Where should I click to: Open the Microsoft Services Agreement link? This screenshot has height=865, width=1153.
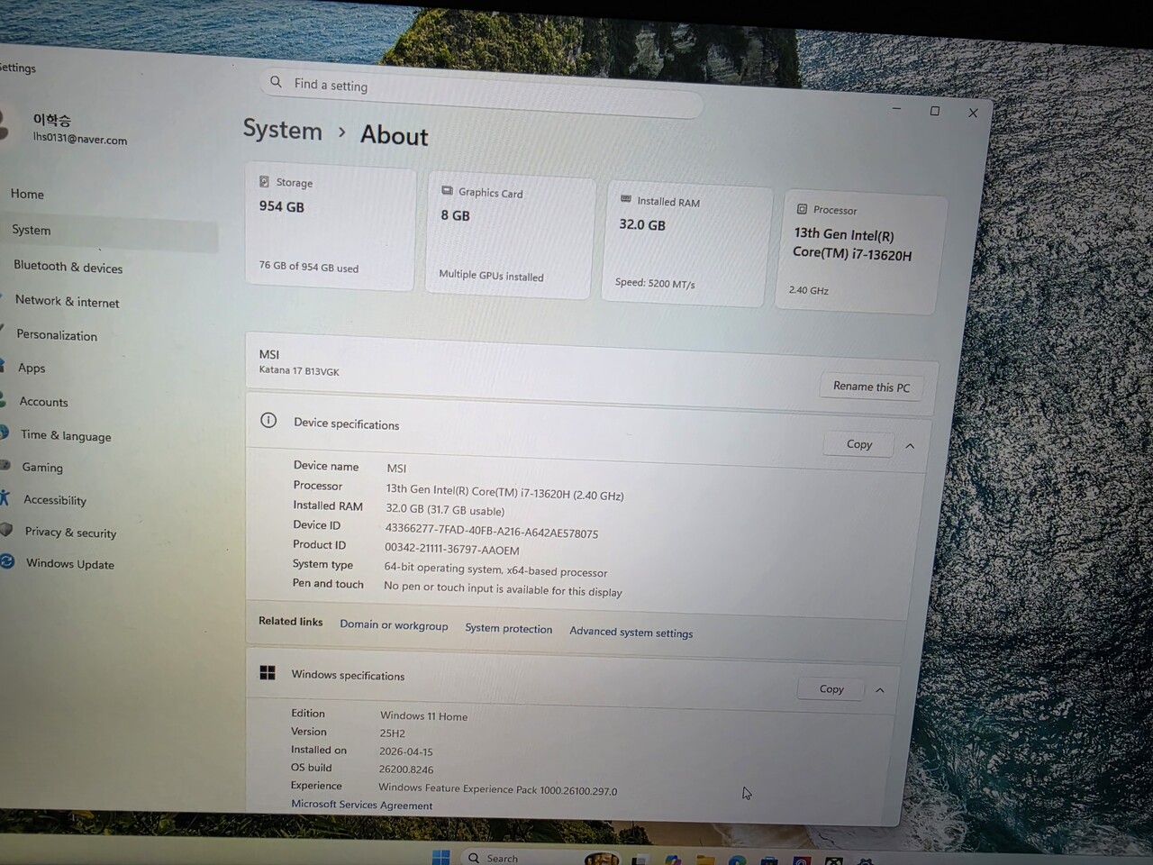361,805
